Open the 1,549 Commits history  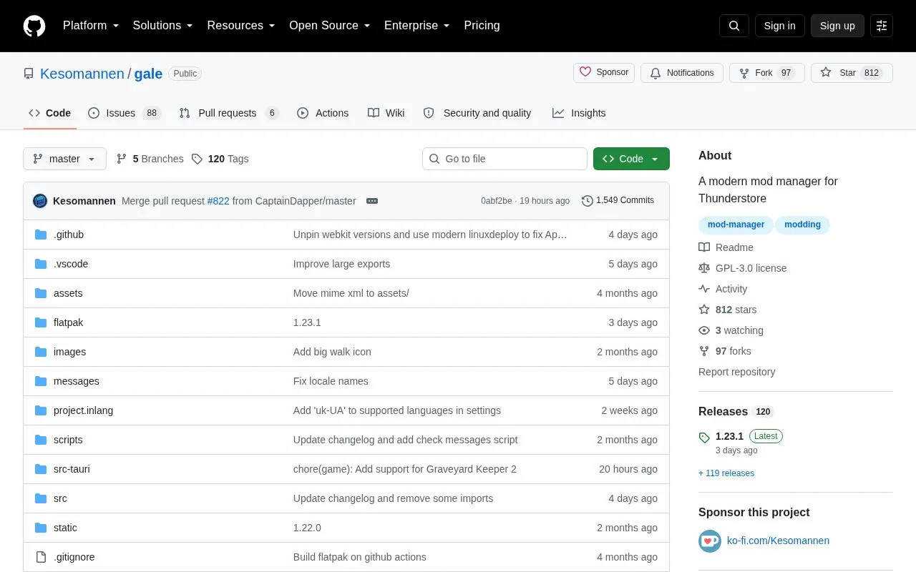point(618,201)
